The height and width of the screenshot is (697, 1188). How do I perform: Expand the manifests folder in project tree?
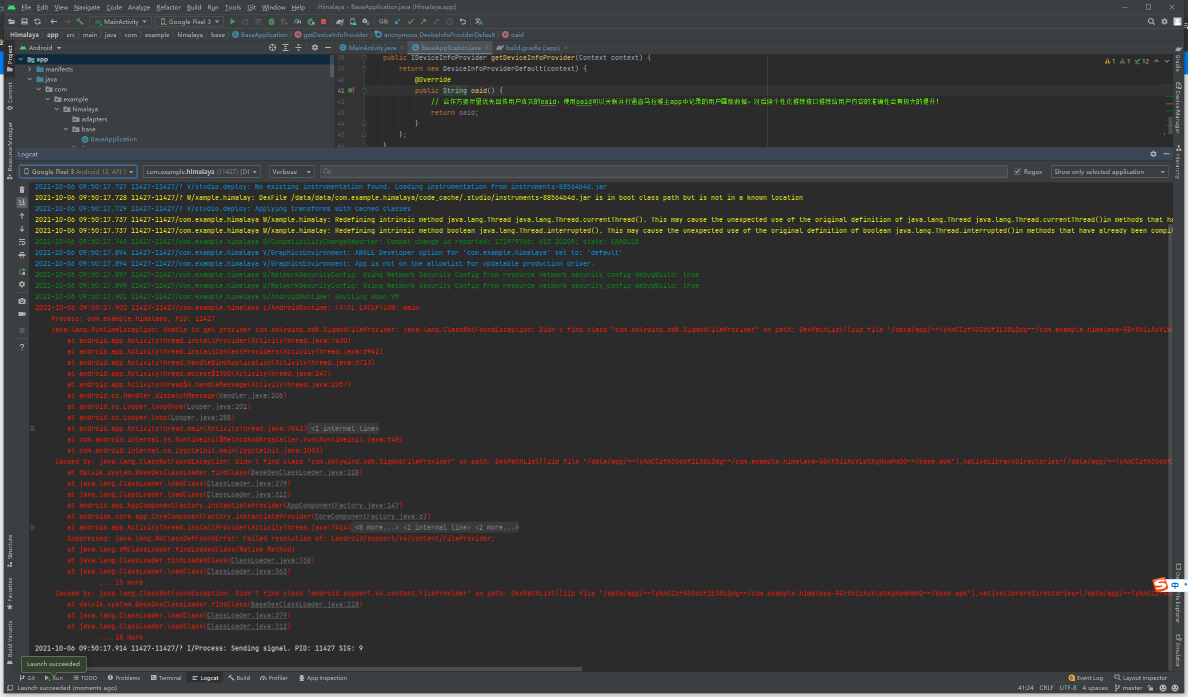(30, 69)
